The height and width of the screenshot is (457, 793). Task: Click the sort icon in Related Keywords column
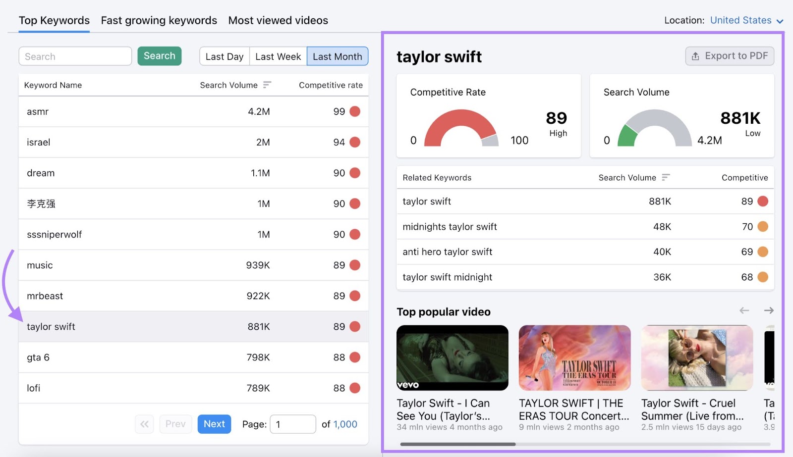pos(667,177)
